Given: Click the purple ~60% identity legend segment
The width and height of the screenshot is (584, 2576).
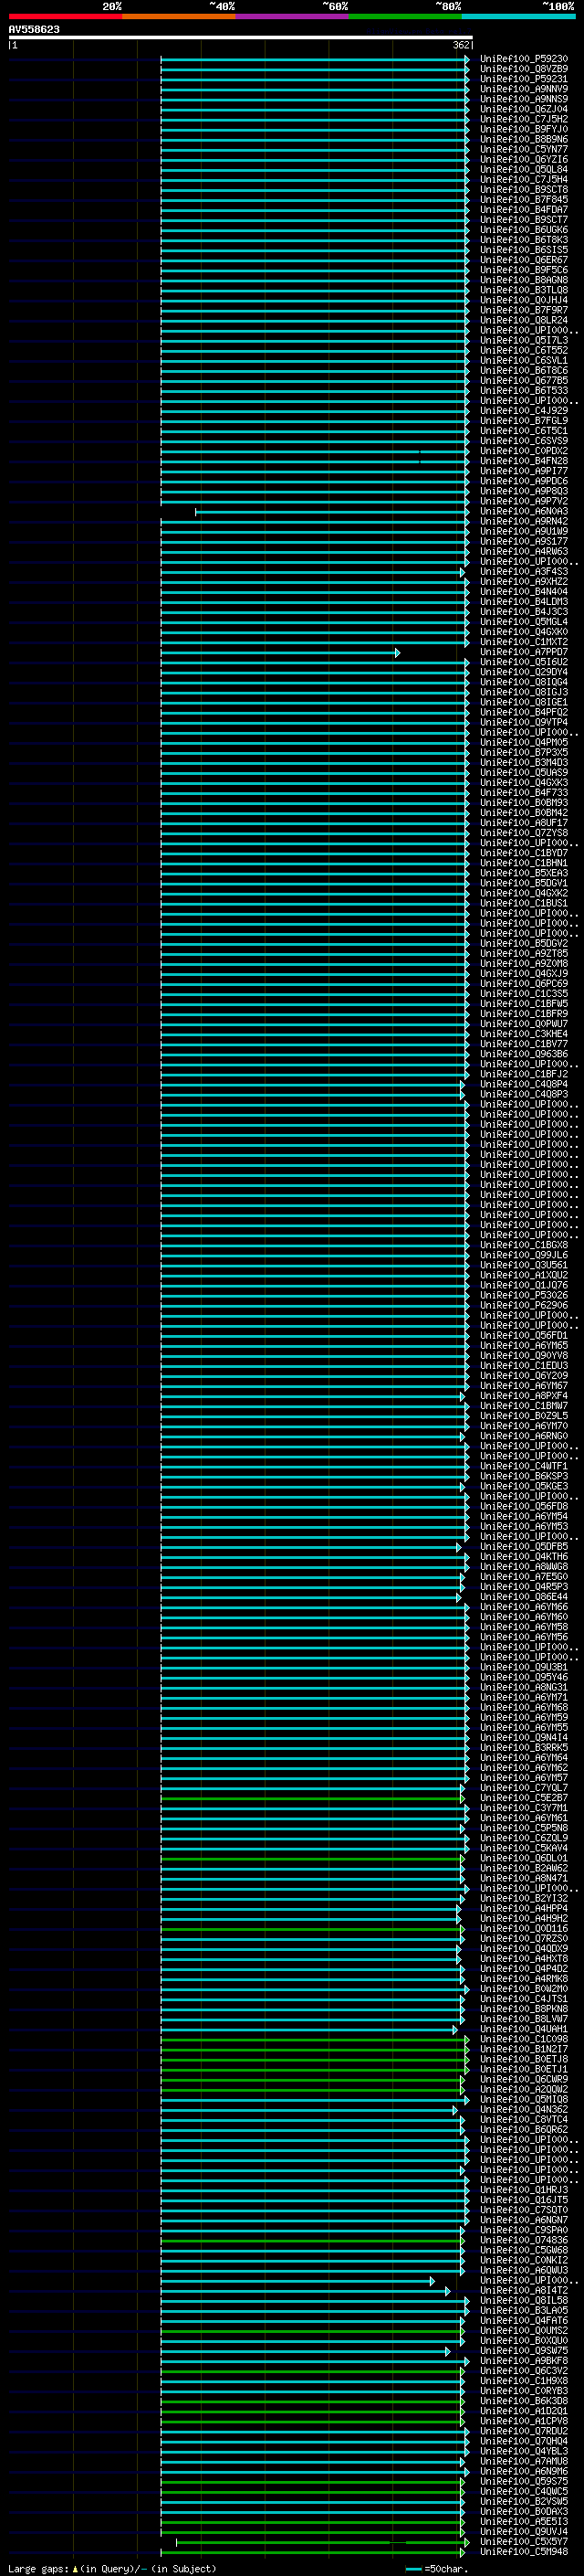Looking at the screenshot, I should click(x=293, y=16).
